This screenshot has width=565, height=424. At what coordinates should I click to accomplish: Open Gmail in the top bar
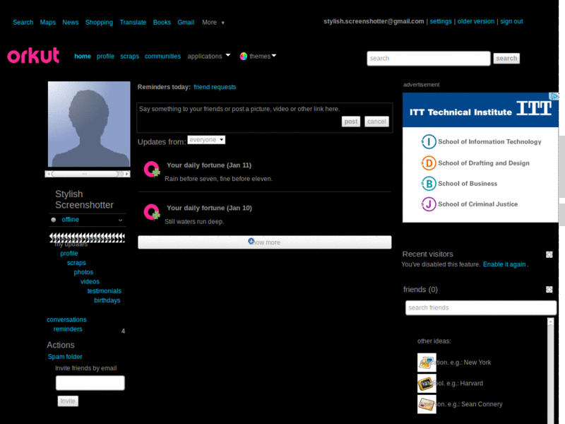pyautogui.click(x=186, y=23)
